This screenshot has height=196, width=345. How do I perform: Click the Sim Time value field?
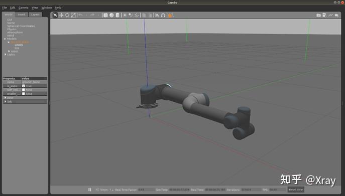coord(179,189)
